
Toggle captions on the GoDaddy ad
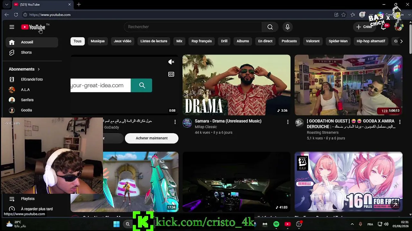171,74
